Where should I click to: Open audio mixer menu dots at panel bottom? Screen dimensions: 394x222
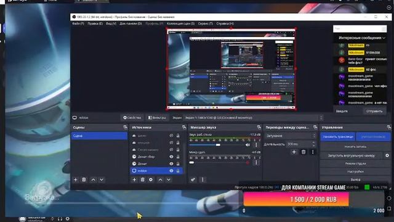click(203, 179)
